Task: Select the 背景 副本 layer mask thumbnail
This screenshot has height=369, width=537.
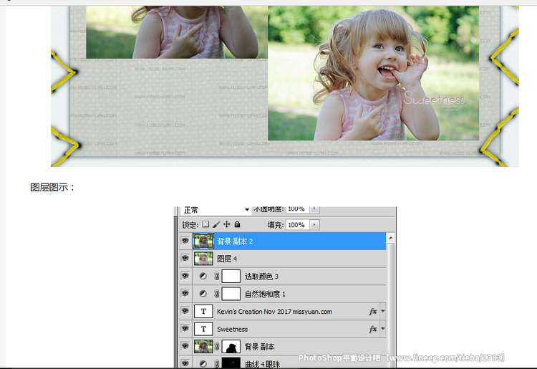Action: click(231, 347)
